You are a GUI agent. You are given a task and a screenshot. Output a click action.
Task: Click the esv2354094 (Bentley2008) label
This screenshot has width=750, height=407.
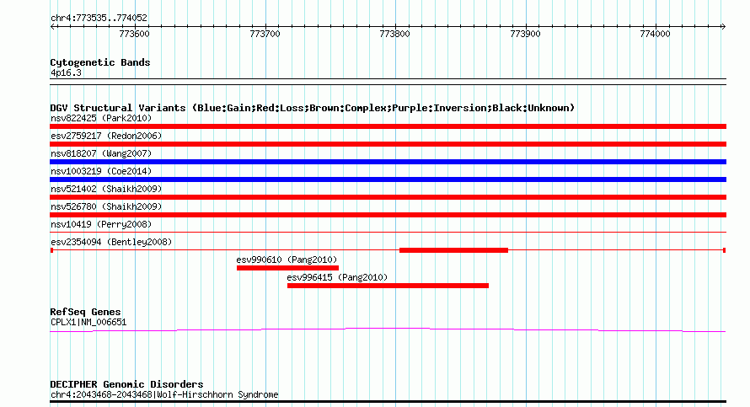click(111, 242)
